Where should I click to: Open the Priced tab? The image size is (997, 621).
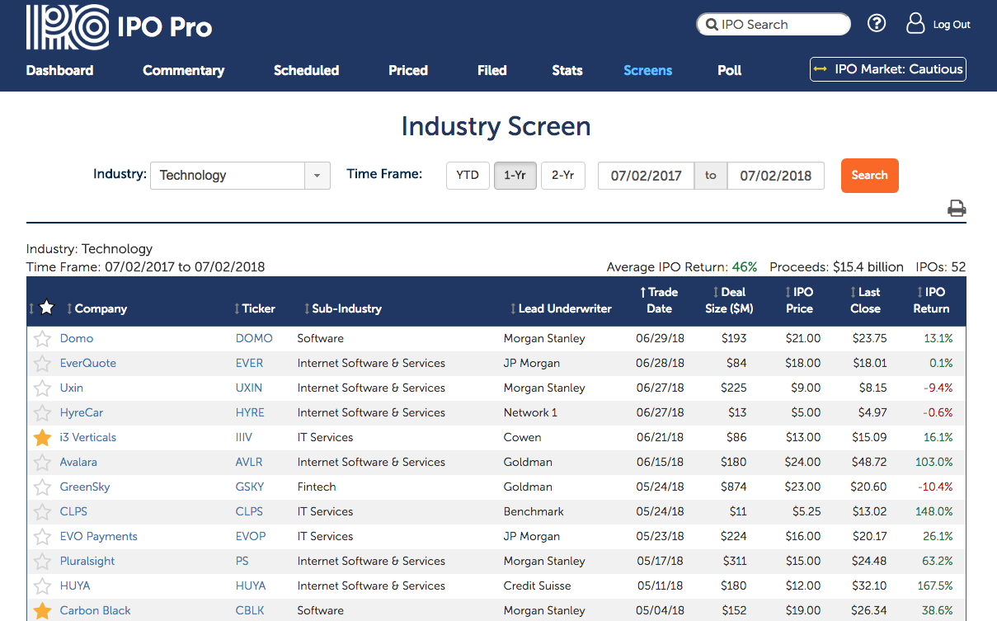click(408, 70)
